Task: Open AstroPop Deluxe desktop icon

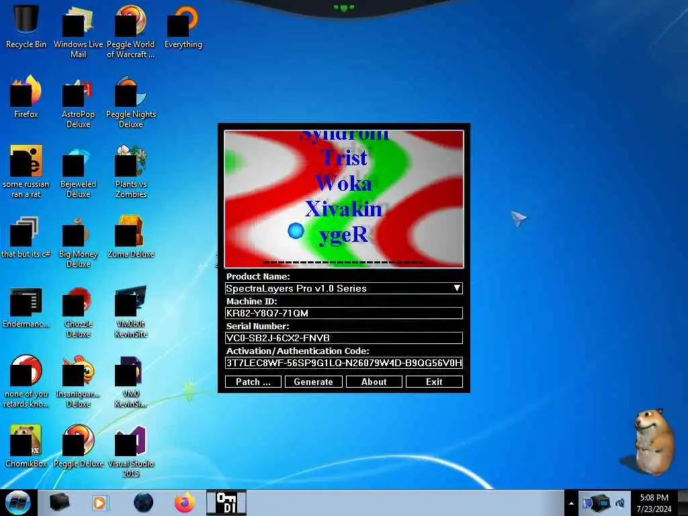Action: (78, 102)
